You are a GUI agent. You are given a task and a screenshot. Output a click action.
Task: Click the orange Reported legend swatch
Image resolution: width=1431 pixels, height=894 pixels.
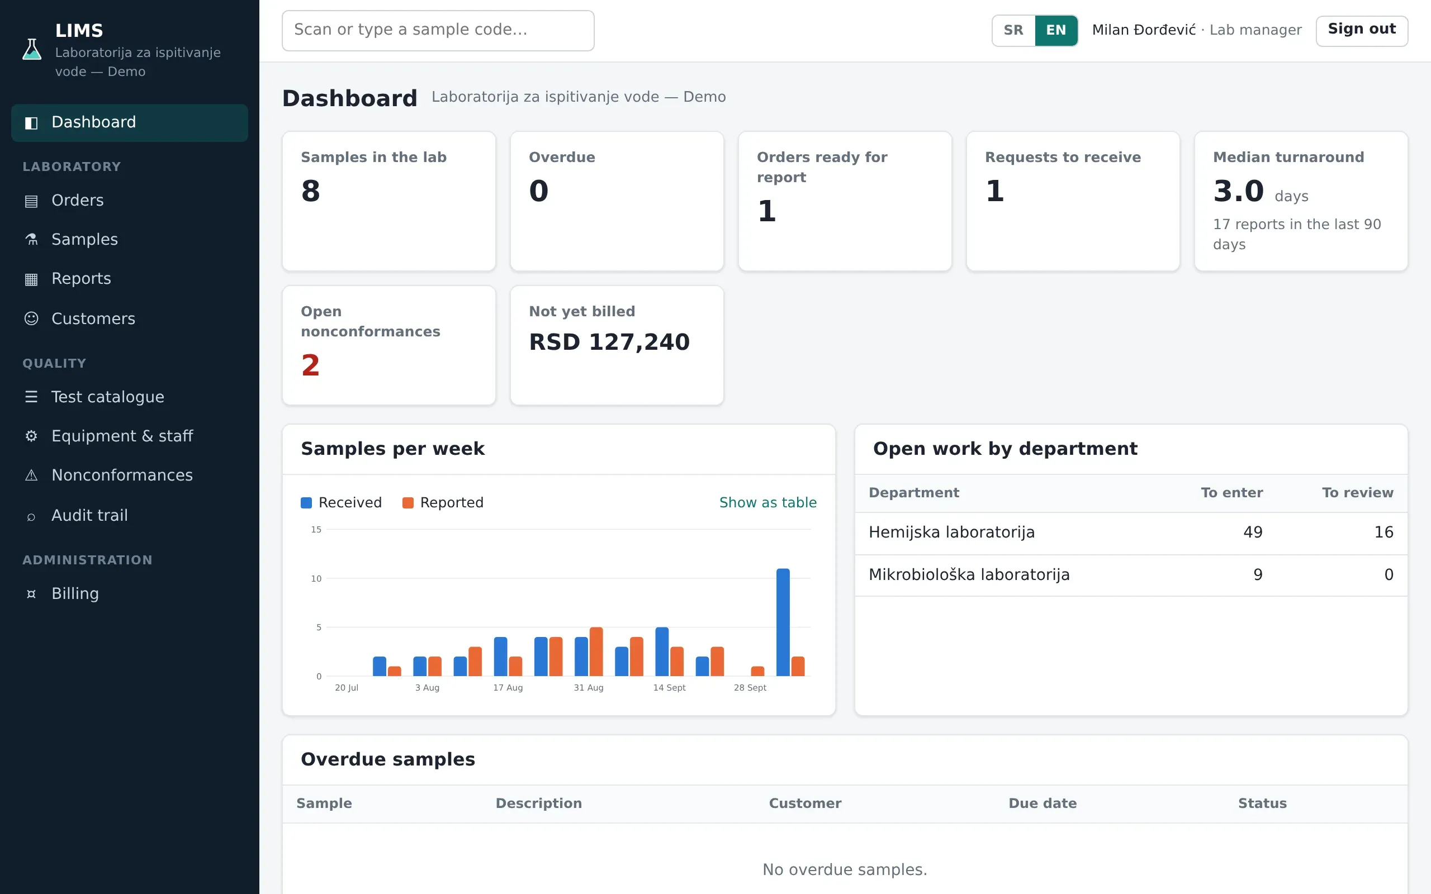[407, 502]
